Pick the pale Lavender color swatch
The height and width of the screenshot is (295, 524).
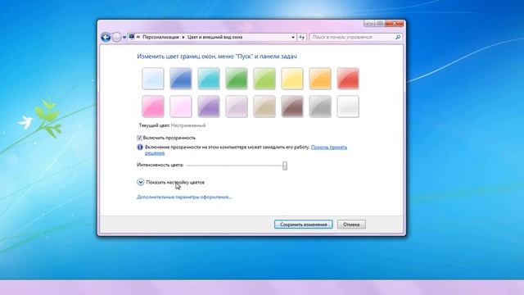coord(237,107)
